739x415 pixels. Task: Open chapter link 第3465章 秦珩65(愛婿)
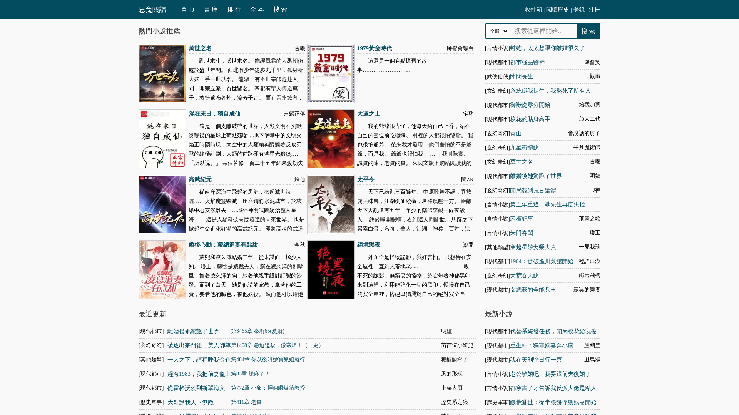pyautogui.click(x=257, y=331)
